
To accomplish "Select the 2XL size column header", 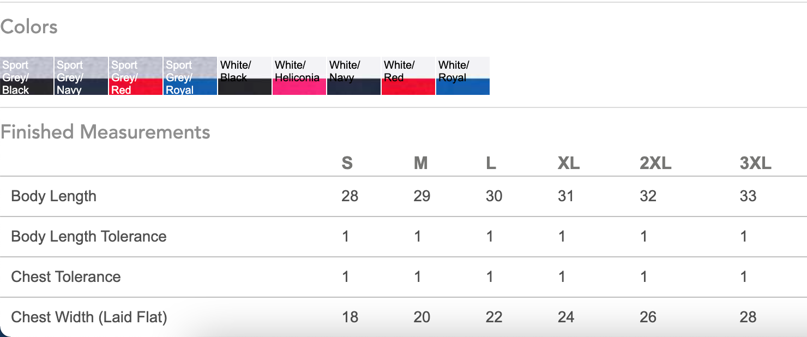I will (655, 163).
